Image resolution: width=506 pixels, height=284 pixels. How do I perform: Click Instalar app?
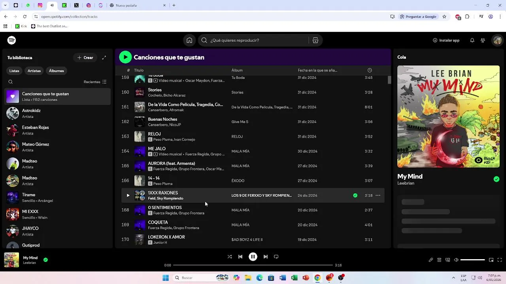446,40
